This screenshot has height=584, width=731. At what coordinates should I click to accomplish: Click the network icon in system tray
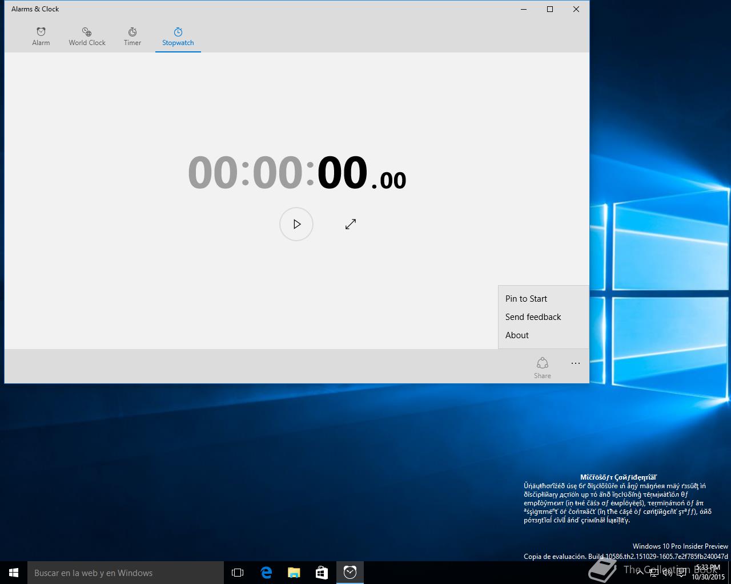click(x=653, y=573)
